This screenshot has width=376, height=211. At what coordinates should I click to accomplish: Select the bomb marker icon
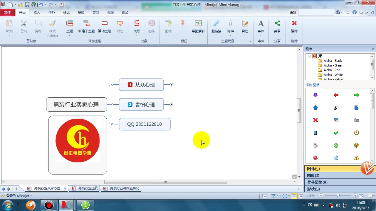coord(336,108)
